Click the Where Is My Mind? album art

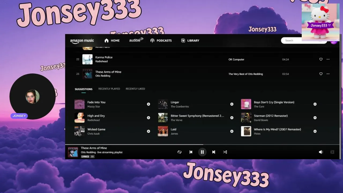246,131
